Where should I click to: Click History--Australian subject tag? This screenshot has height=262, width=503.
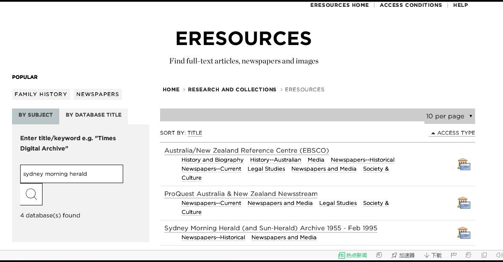(x=276, y=160)
